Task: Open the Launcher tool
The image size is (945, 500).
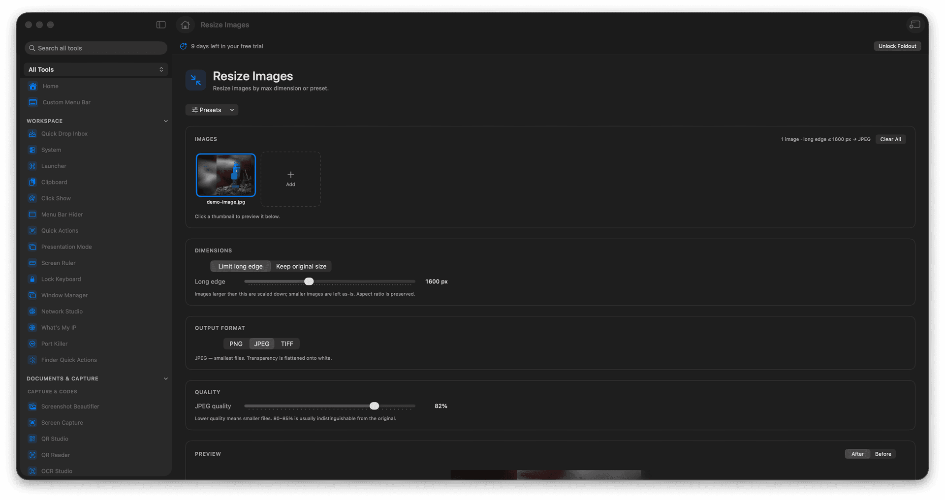Action: (96, 166)
